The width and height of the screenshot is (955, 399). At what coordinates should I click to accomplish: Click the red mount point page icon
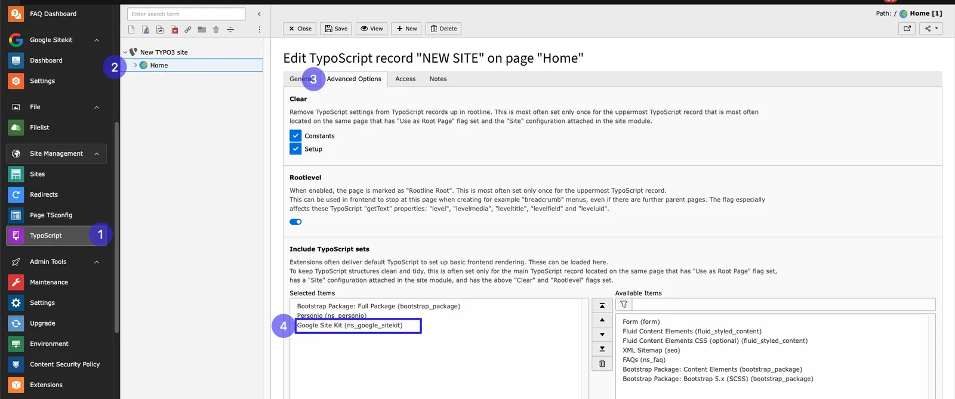point(174,29)
